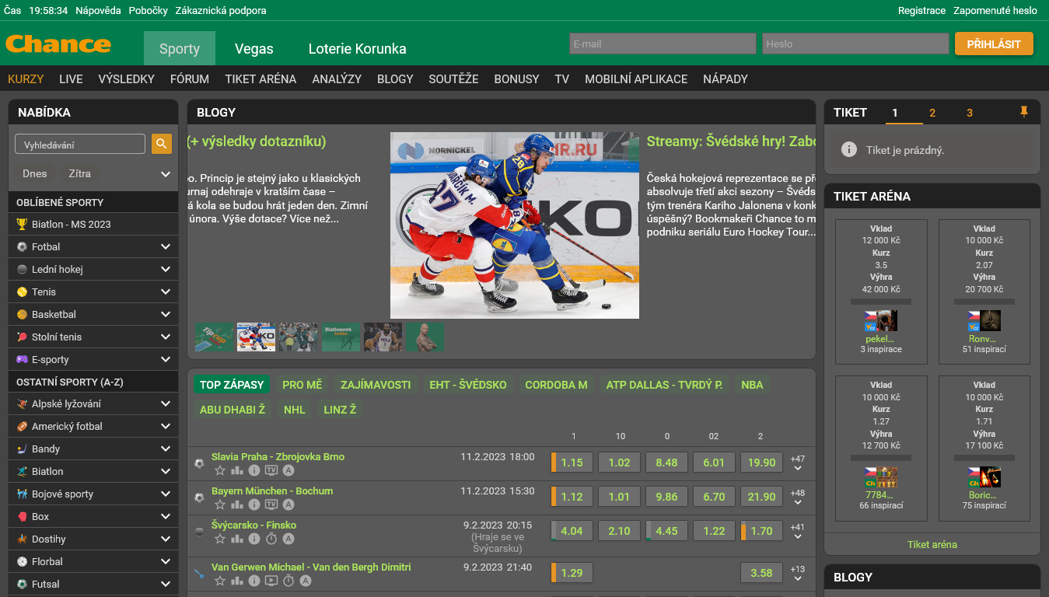Click the search magnifier button in Nabídka
Screen dimensions: 1049x597
pyautogui.click(x=162, y=144)
